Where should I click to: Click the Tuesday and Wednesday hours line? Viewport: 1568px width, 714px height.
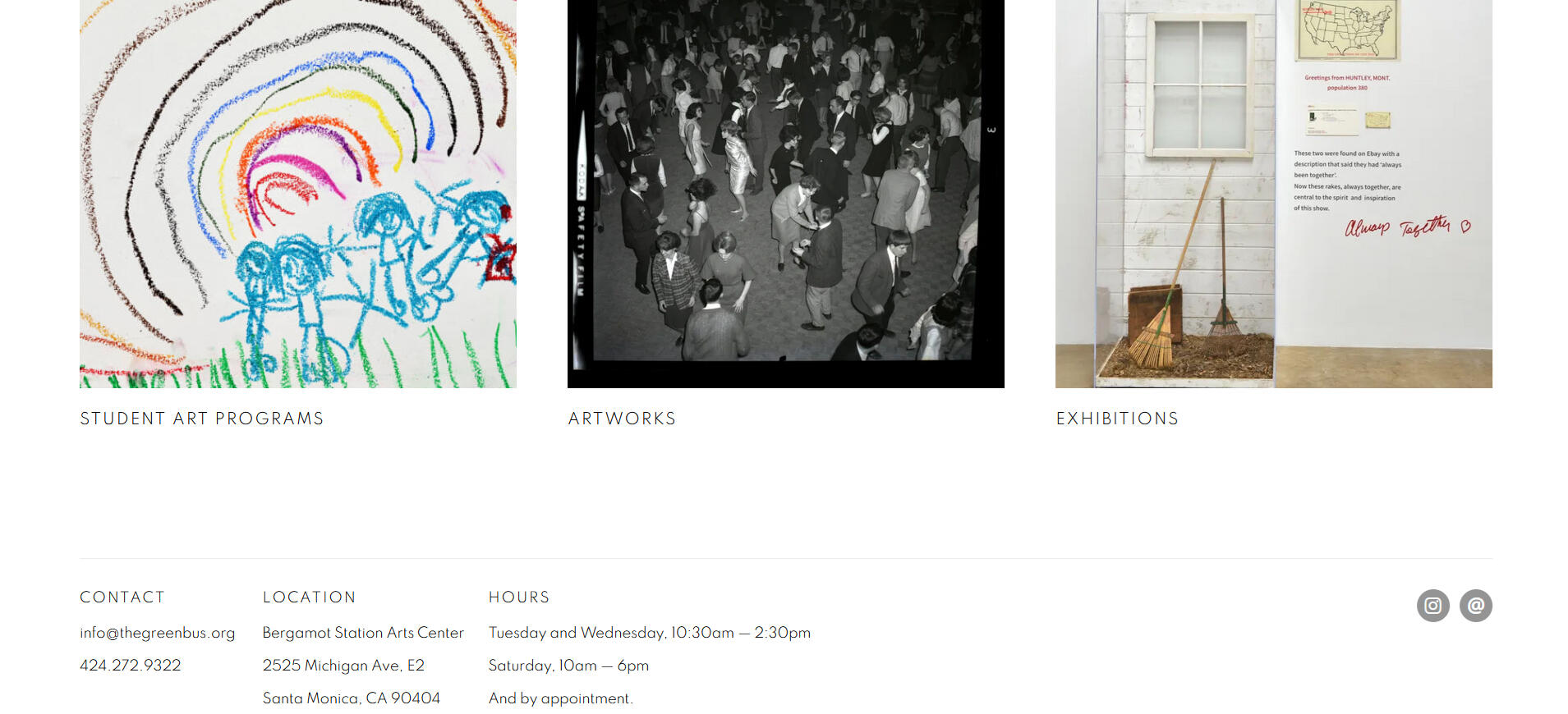649,633
